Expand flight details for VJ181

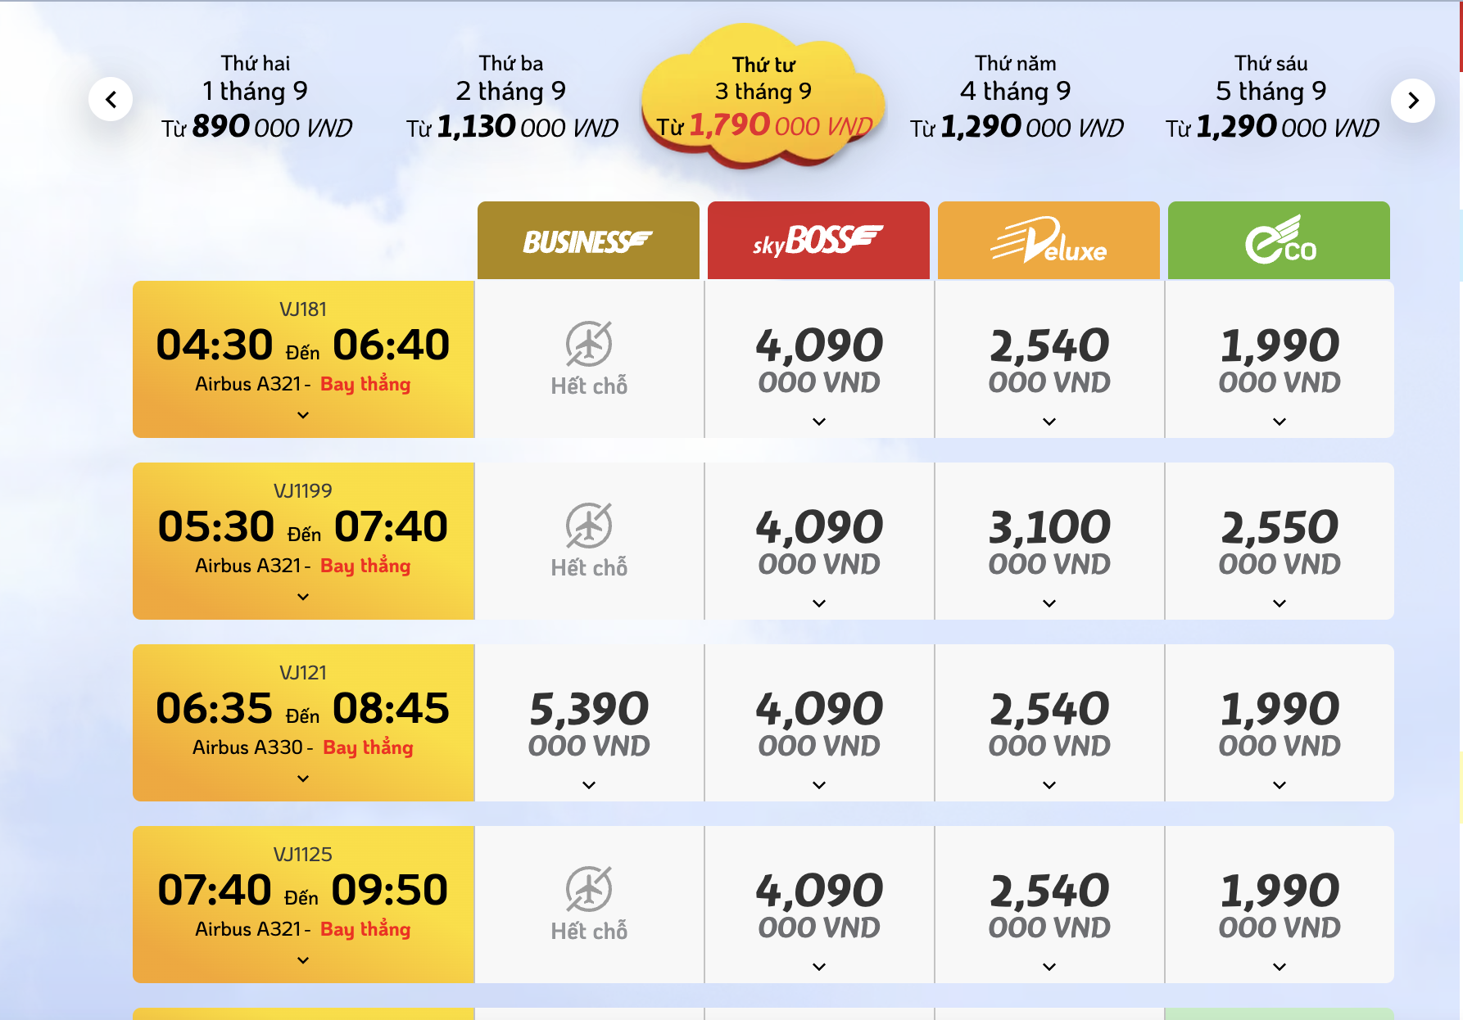point(303,415)
